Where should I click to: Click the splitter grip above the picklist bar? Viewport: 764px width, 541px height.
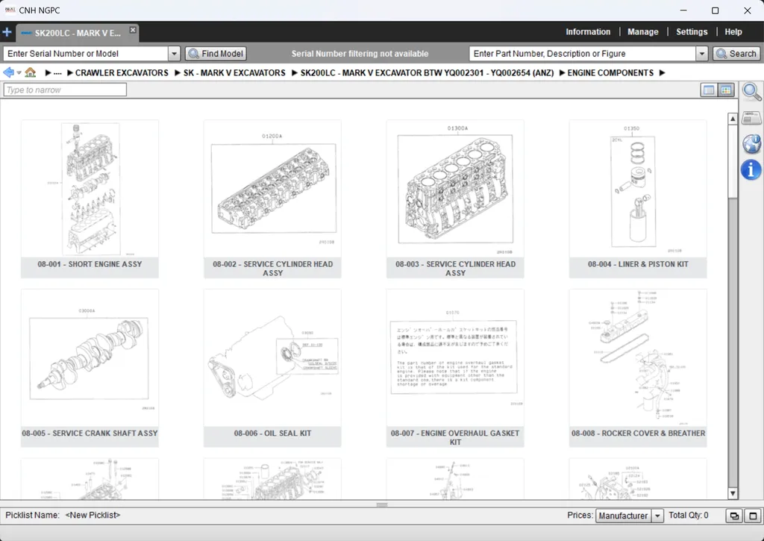click(x=382, y=504)
